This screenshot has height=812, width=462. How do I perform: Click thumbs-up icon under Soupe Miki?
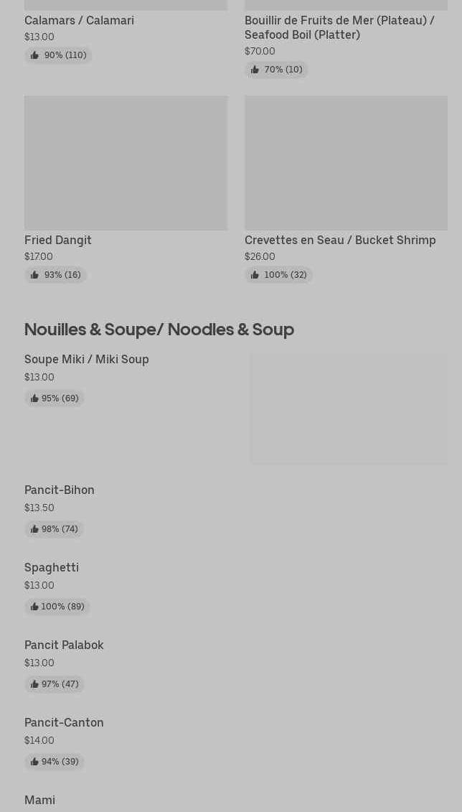[34, 398]
